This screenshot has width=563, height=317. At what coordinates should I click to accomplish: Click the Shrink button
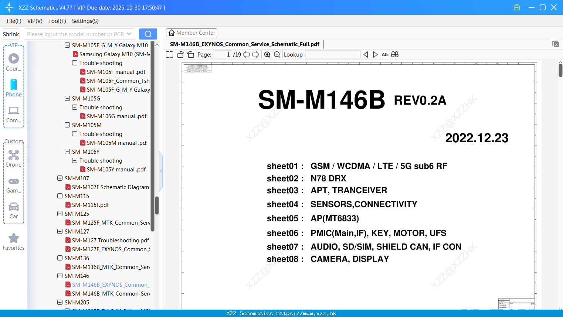[11, 34]
